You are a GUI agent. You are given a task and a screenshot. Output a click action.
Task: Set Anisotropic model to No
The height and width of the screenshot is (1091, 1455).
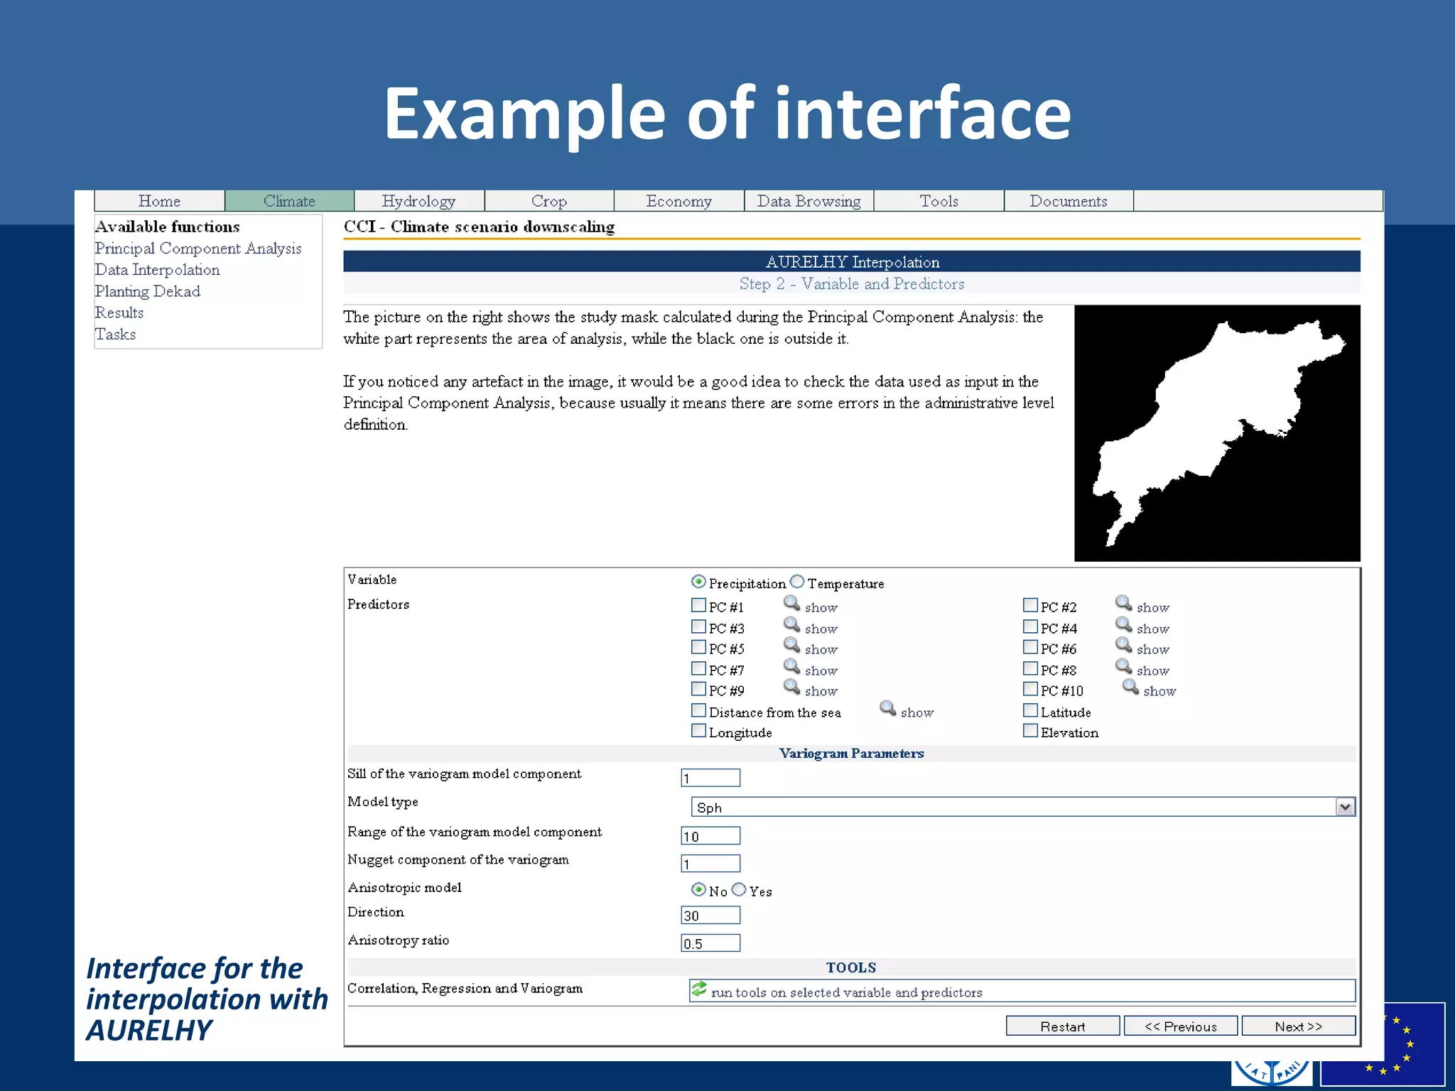[698, 889]
